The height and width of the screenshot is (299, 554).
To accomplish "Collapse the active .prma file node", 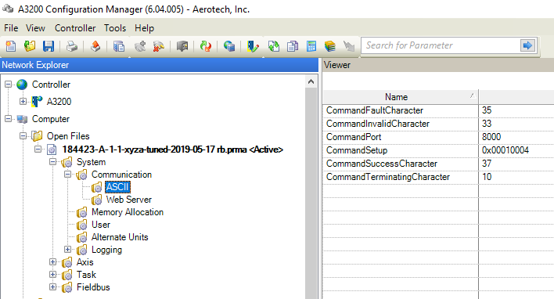I will [x=38, y=149].
